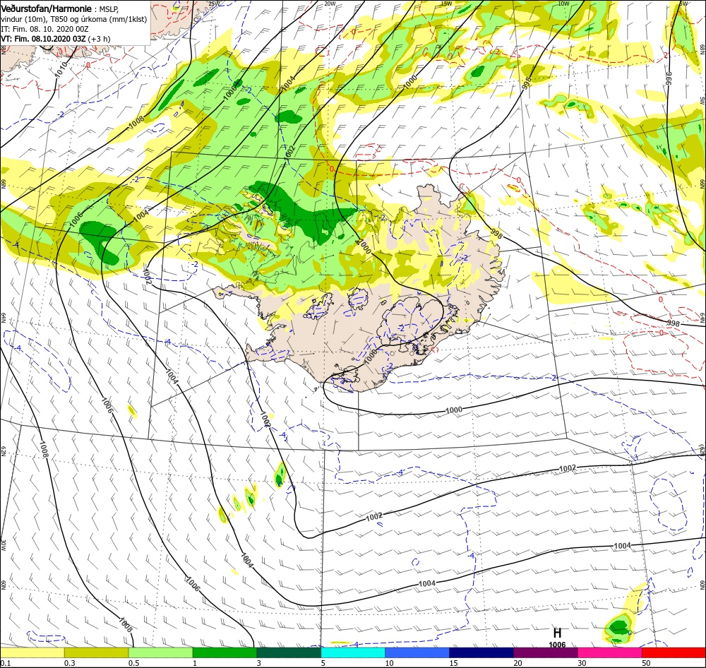Image resolution: width=706 pixels, height=668 pixels.
Task: Pick the blue 10–15 legend swatch
Action: coord(417,652)
